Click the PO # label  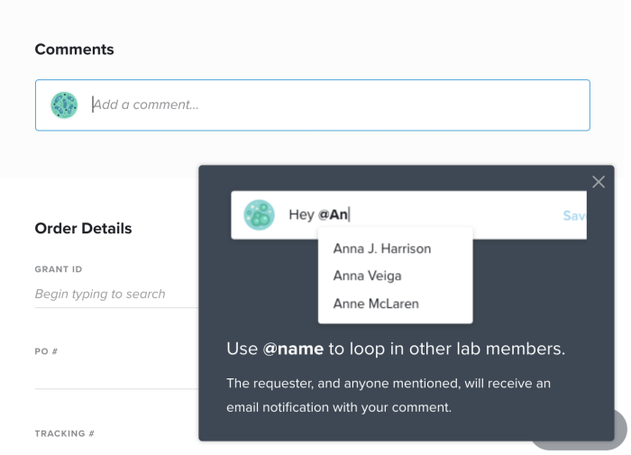click(x=46, y=351)
